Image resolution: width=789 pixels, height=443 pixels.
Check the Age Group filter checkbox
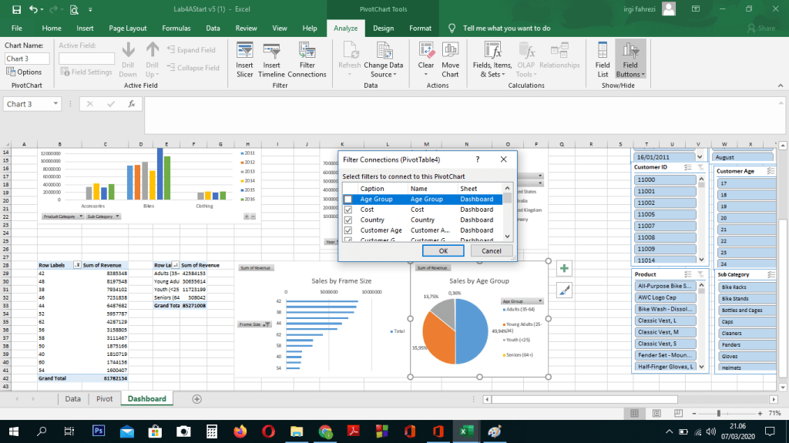[x=347, y=200]
